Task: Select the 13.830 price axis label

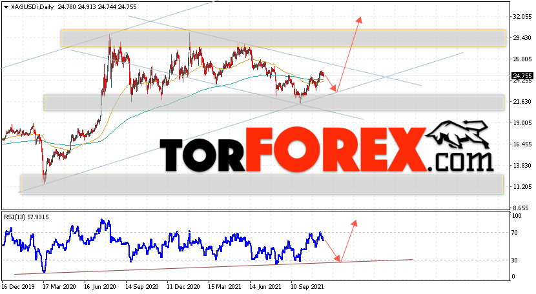Action: click(522, 166)
